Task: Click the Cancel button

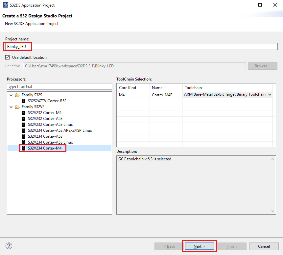Action: (264, 246)
